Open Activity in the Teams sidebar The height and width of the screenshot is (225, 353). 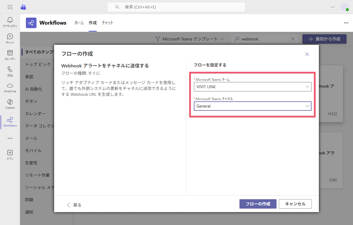tap(10, 22)
